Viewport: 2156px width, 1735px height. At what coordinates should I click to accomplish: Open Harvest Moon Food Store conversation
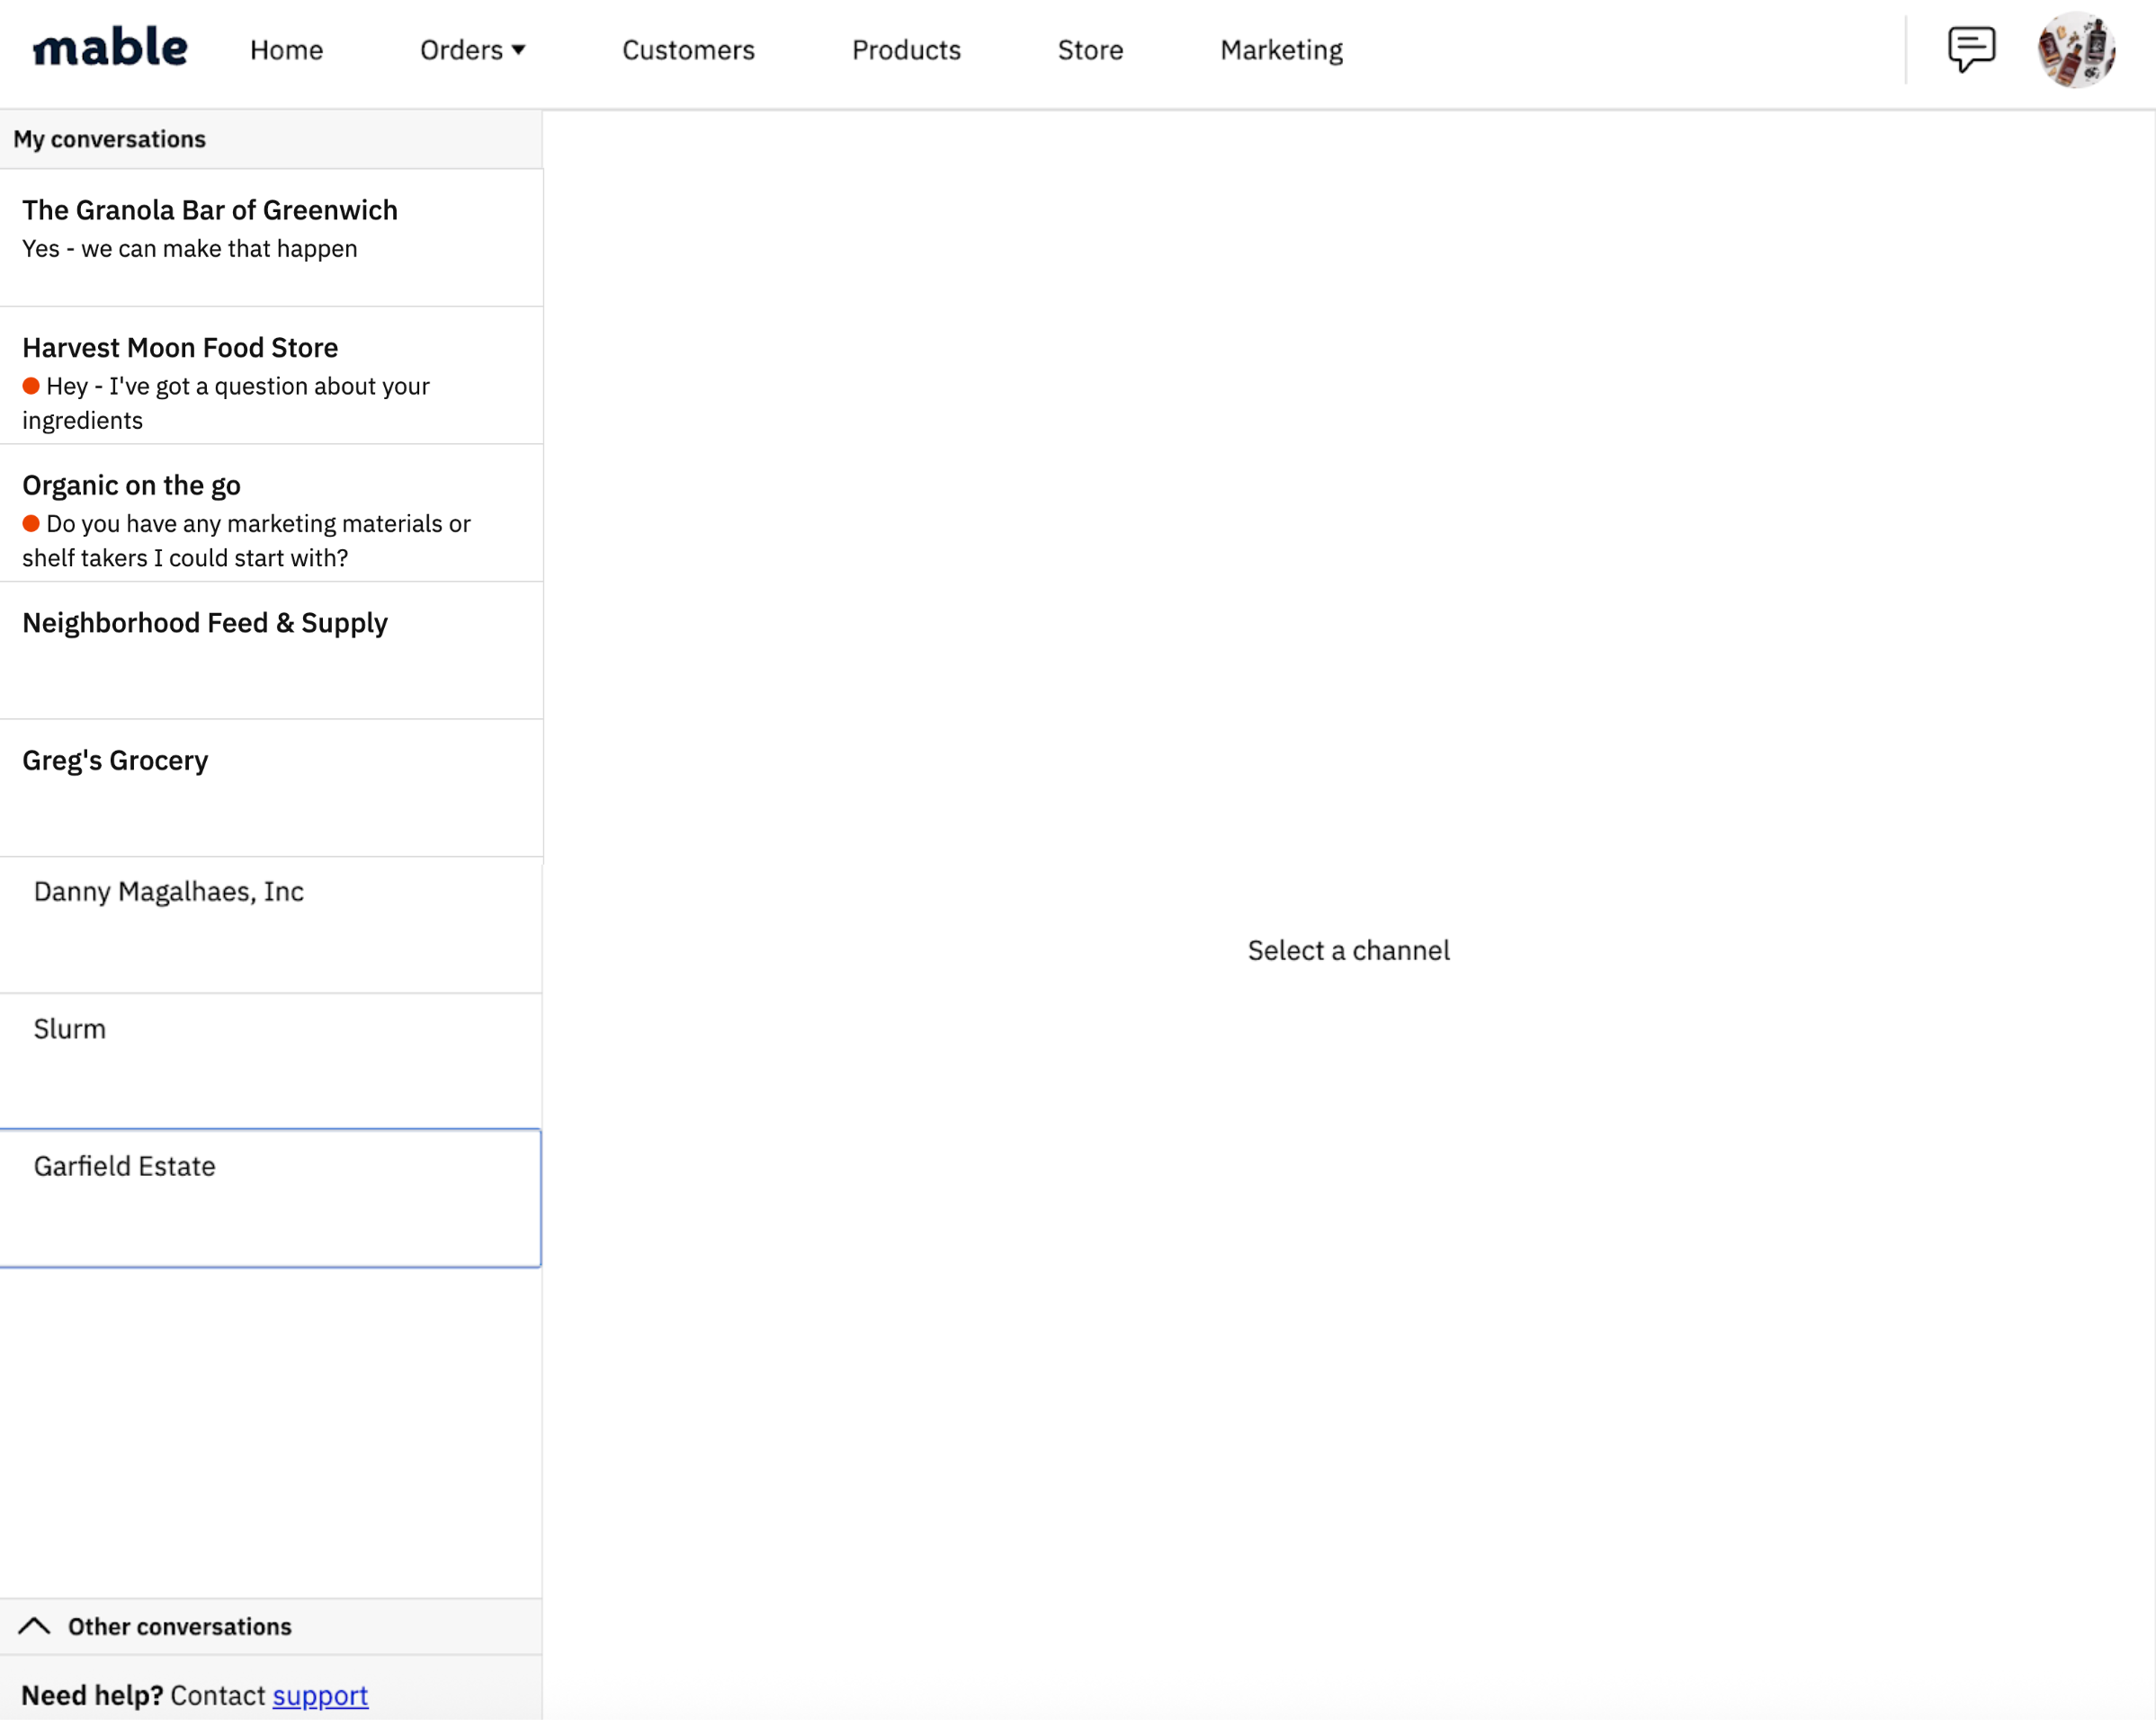[271, 376]
